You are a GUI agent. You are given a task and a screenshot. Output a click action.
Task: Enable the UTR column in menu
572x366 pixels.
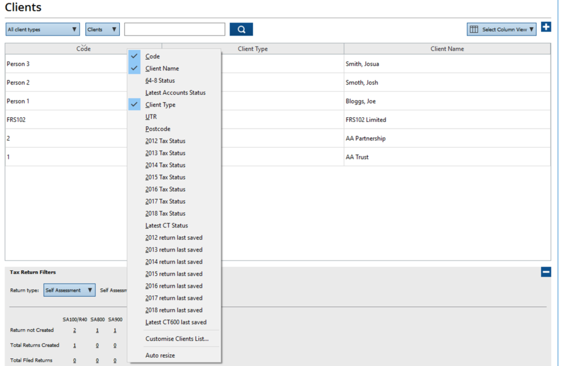(x=151, y=117)
